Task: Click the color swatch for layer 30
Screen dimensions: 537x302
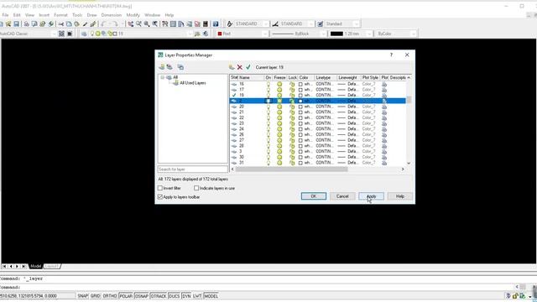Action: [x=300, y=157]
